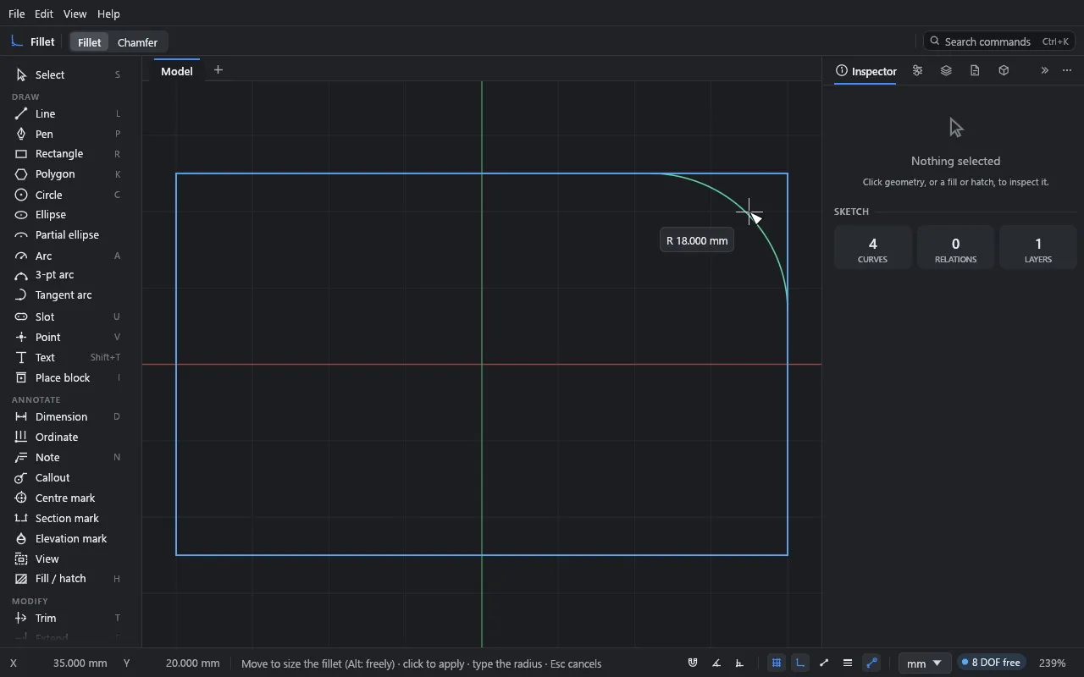Viewport: 1084px width, 677px height.
Task: Choose the Text tool
Action: (68, 357)
